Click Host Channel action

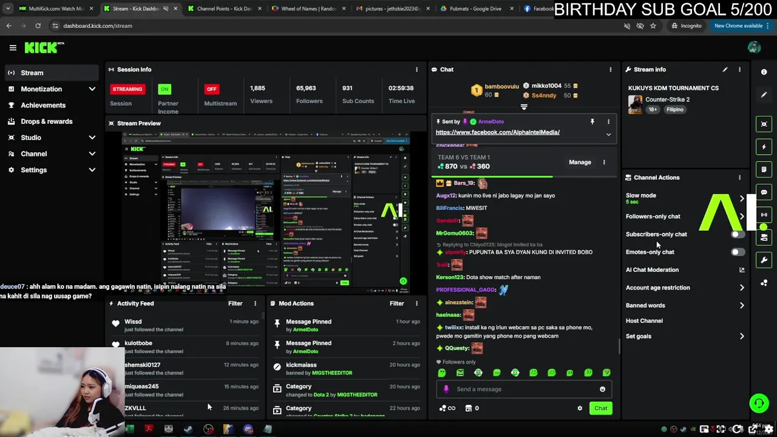click(x=644, y=321)
